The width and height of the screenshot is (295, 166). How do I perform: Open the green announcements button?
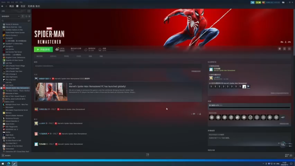pos(258,3)
